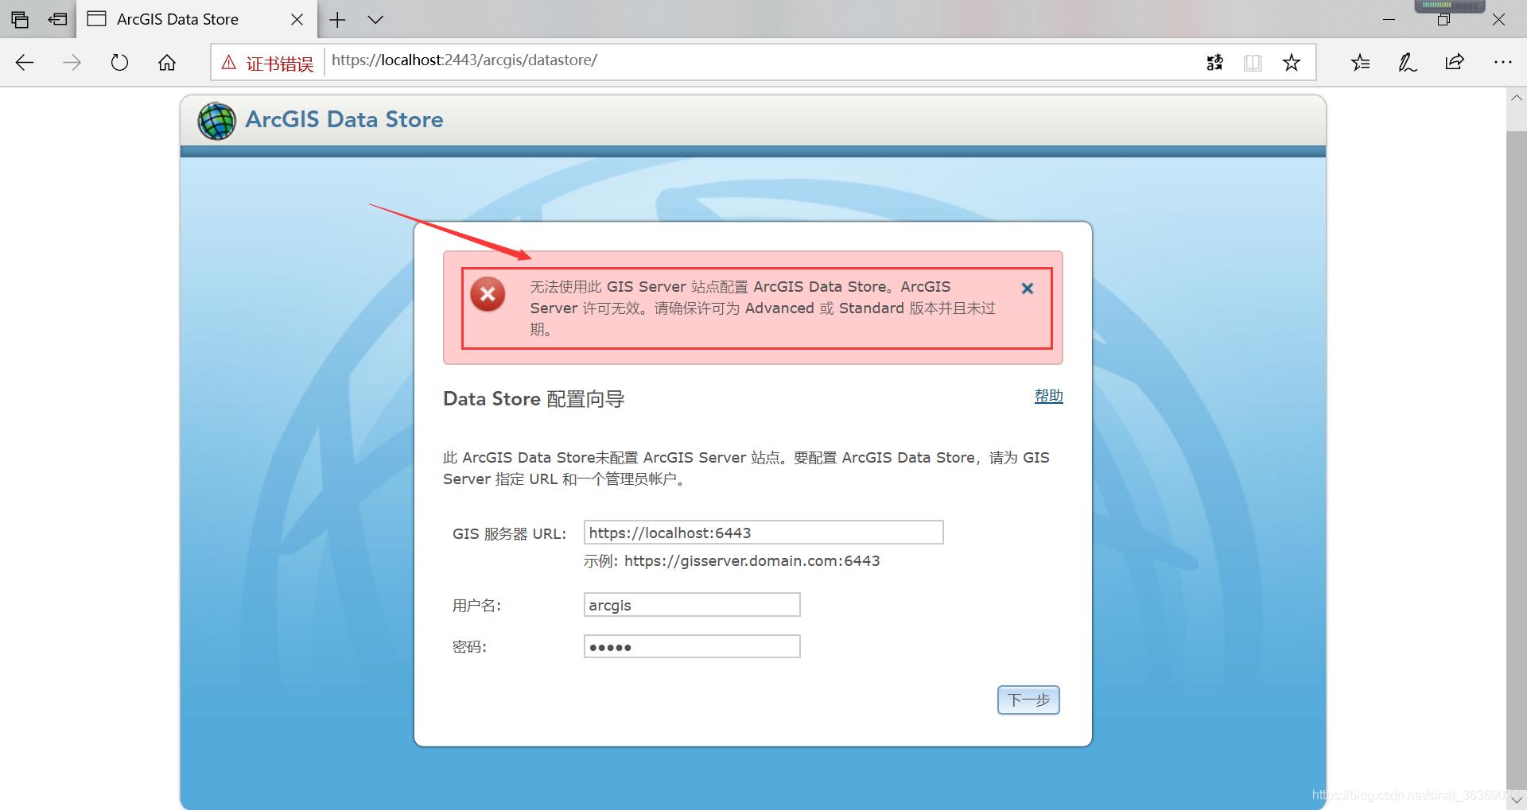Show tab previews with the leftmost icon
The image size is (1527, 810).
click(x=20, y=19)
